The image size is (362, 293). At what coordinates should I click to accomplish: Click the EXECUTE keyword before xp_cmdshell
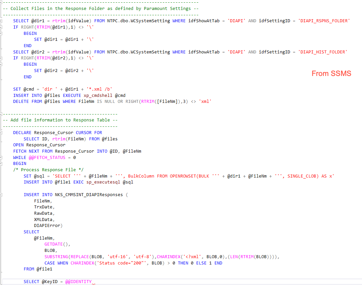[72, 96]
